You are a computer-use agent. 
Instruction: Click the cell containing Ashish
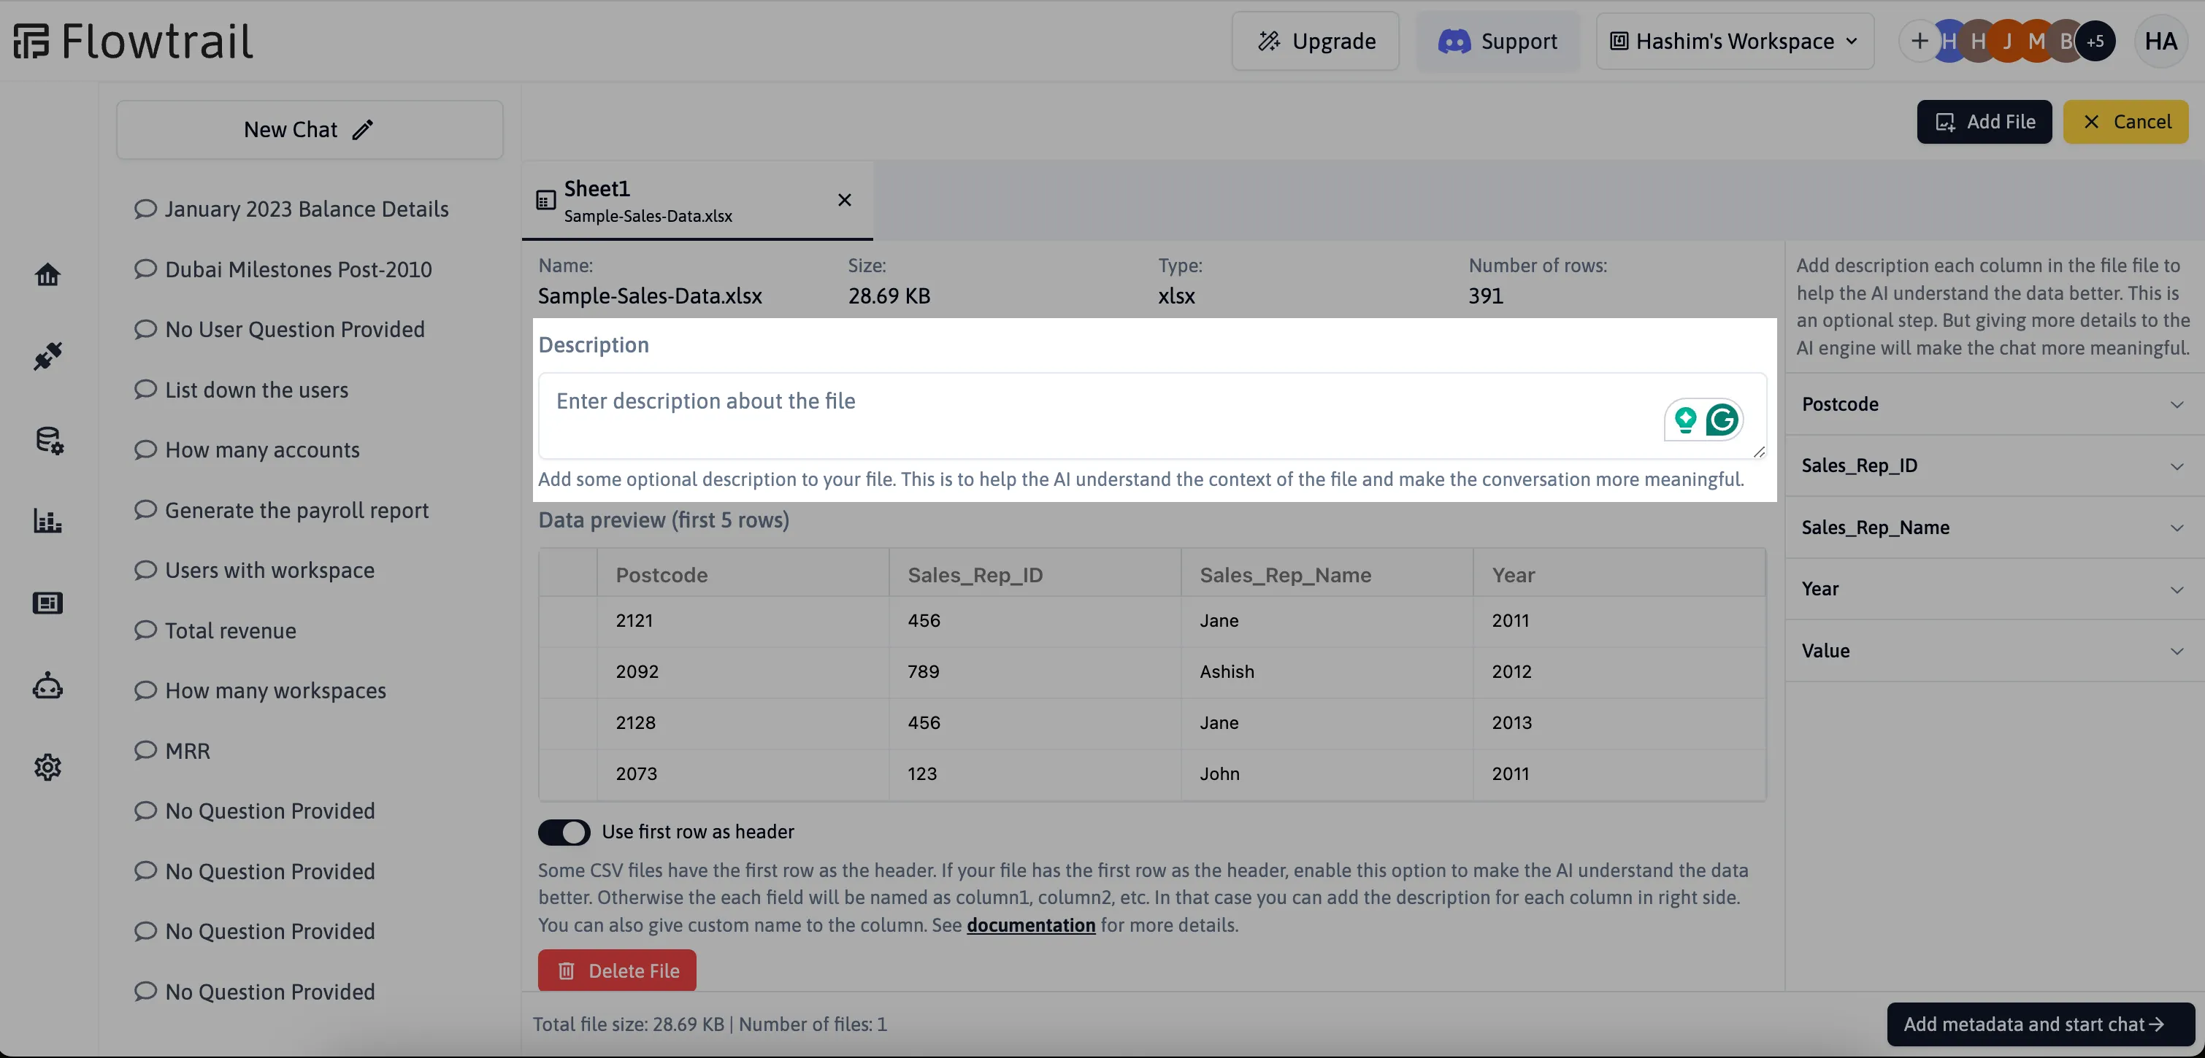click(x=1327, y=671)
